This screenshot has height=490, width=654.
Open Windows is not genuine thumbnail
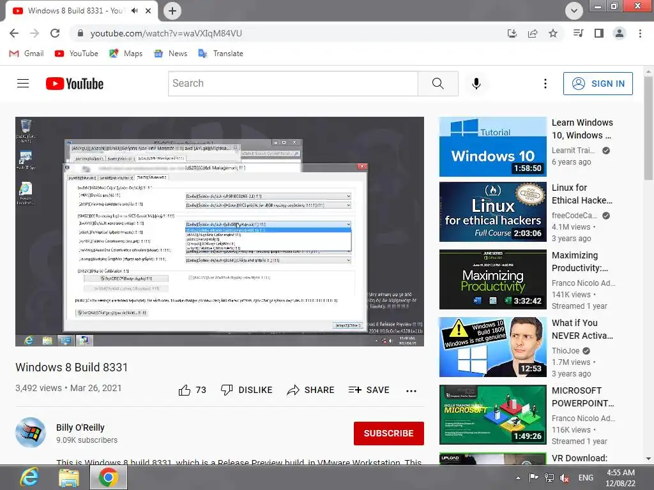tap(492, 346)
